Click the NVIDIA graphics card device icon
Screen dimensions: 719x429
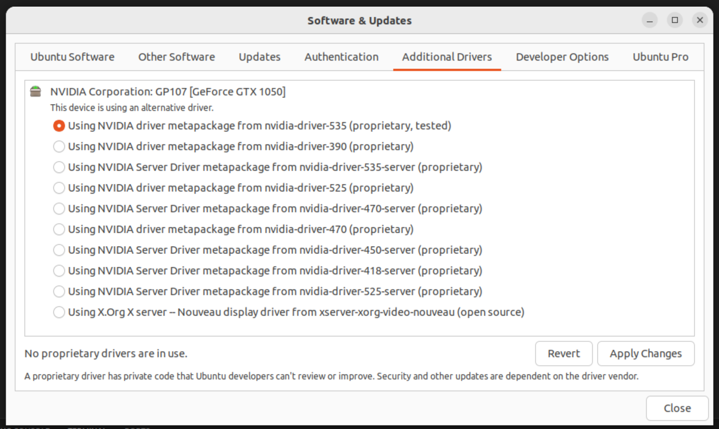coord(35,92)
